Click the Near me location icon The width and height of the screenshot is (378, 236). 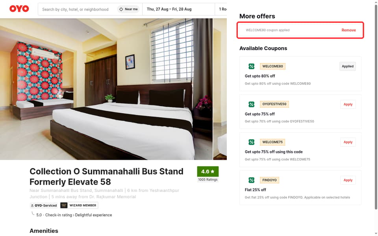tap(121, 9)
